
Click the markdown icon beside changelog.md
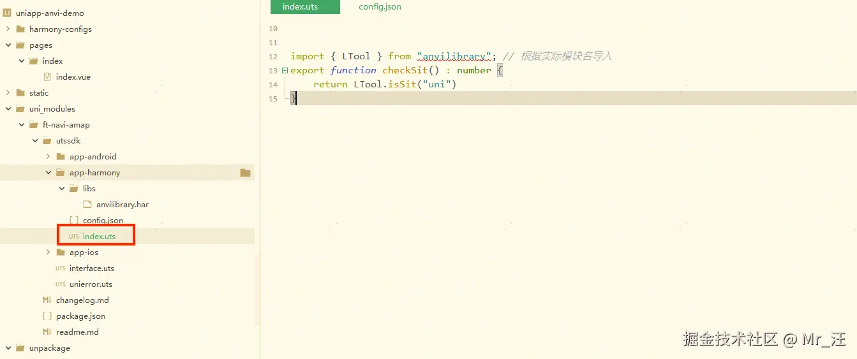pos(47,300)
